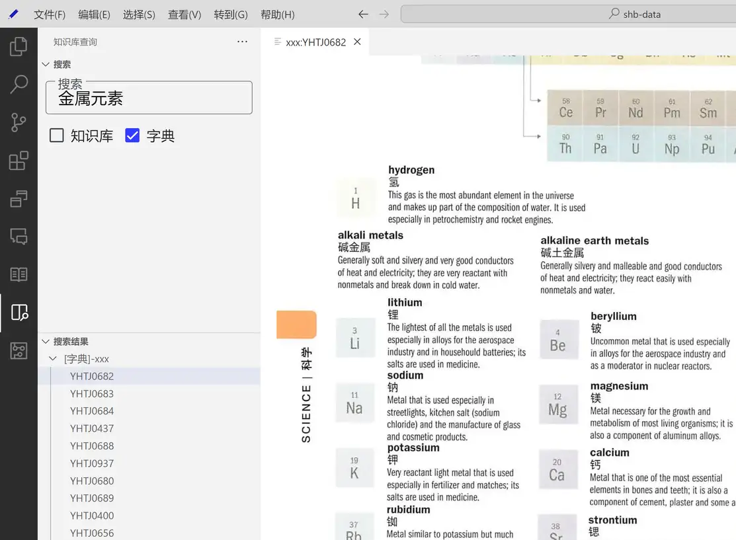The width and height of the screenshot is (736, 540).
Task: Open the panel's more actions ellipsis
Action: [x=242, y=42]
